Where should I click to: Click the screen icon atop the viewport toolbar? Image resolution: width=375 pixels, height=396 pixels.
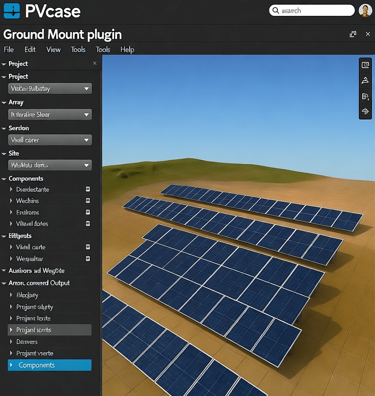tap(365, 65)
